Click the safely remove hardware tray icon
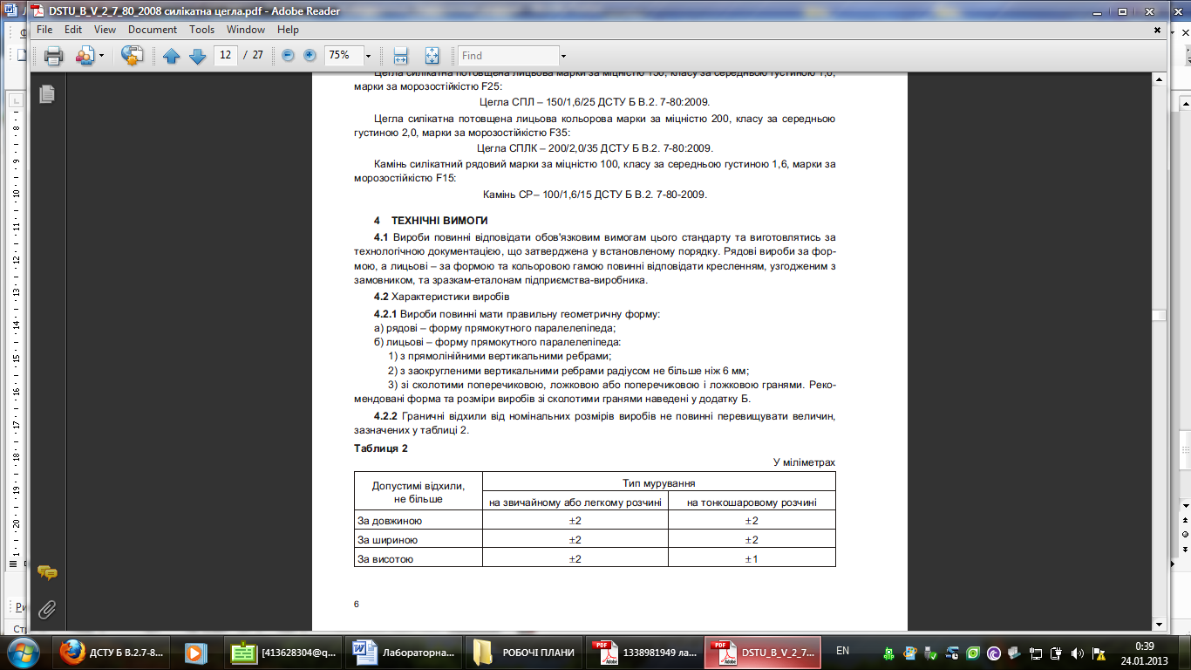This screenshot has height=670, width=1191. click(x=930, y=653)
